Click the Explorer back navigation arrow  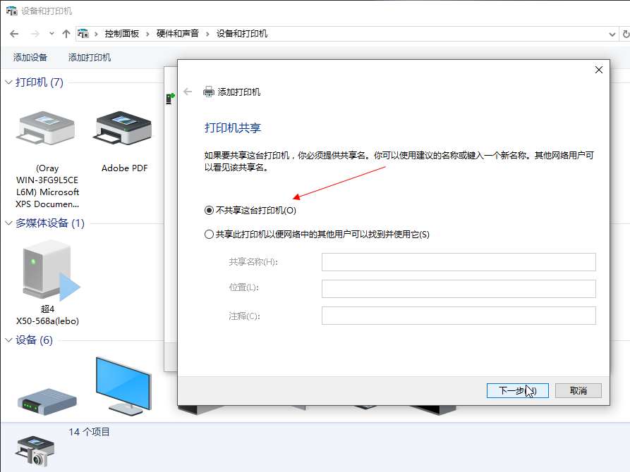[14, 34]
